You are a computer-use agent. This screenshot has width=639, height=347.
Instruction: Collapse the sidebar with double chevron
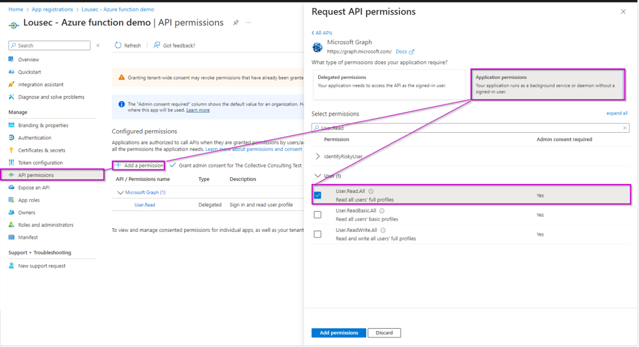98,46
